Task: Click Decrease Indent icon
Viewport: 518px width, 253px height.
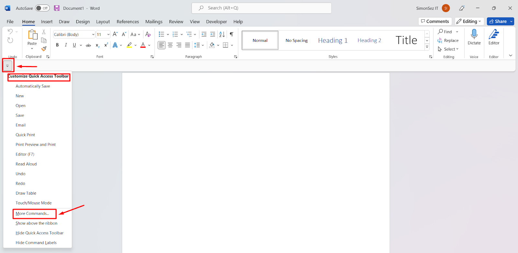Action: [204, 34]
